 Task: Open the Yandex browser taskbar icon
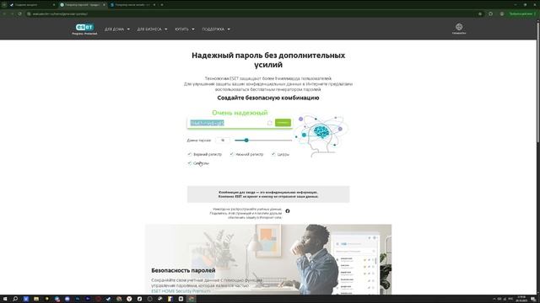point(129,299)
